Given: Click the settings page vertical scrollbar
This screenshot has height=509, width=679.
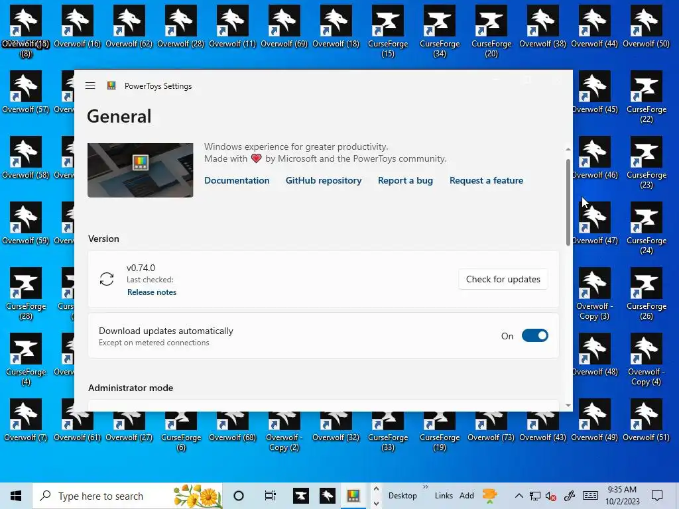Looking at the screenshot, I should tap(568, 203).
